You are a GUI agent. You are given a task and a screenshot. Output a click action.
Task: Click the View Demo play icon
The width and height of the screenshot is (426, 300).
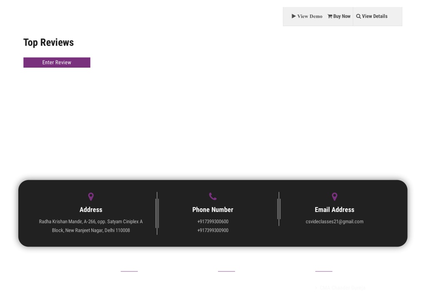(294, 16)
